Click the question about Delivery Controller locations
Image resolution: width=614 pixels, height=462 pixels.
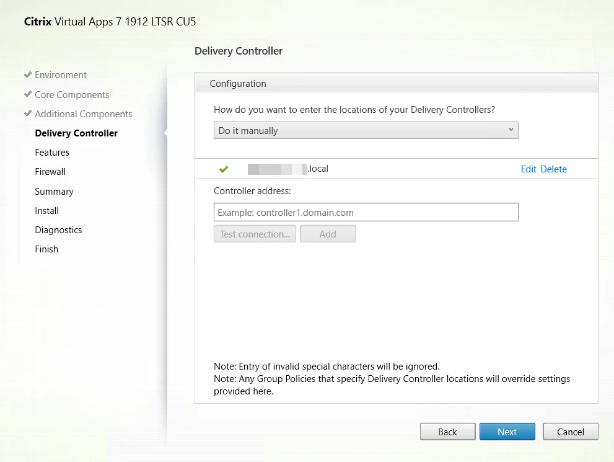coord(354,110)
